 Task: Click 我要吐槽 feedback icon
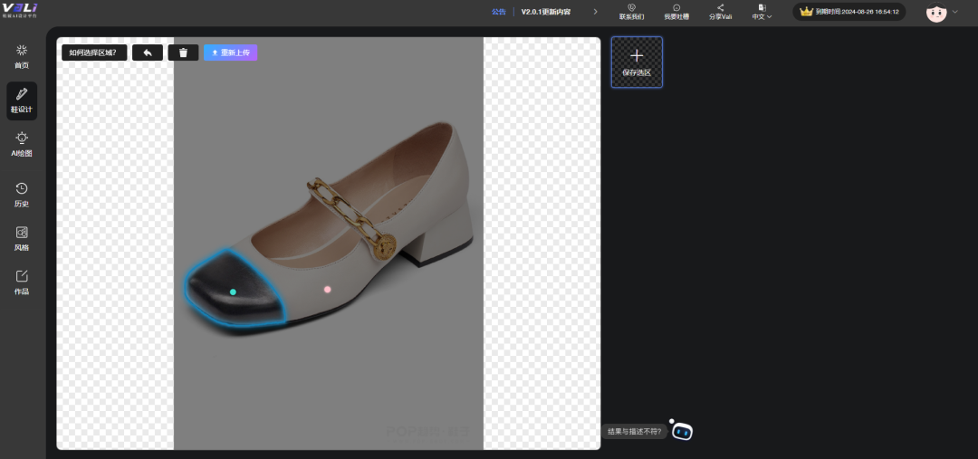676,11
